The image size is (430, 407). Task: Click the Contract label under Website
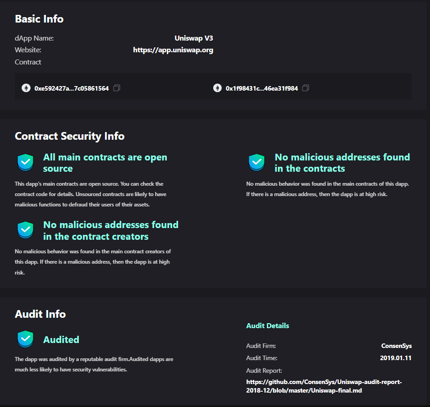[28, 62]
